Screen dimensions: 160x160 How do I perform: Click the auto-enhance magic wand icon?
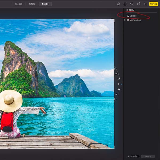pyautogui.click(x=145, y=4)
